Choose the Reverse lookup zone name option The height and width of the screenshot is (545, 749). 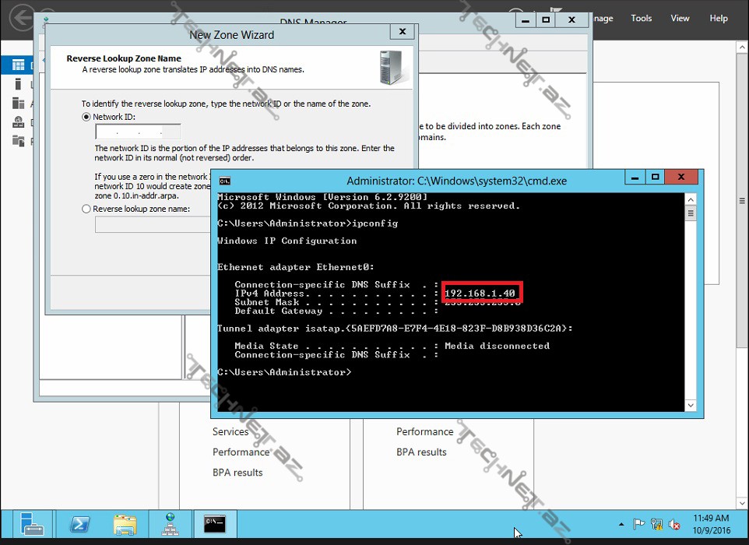[x=86, y=209]
